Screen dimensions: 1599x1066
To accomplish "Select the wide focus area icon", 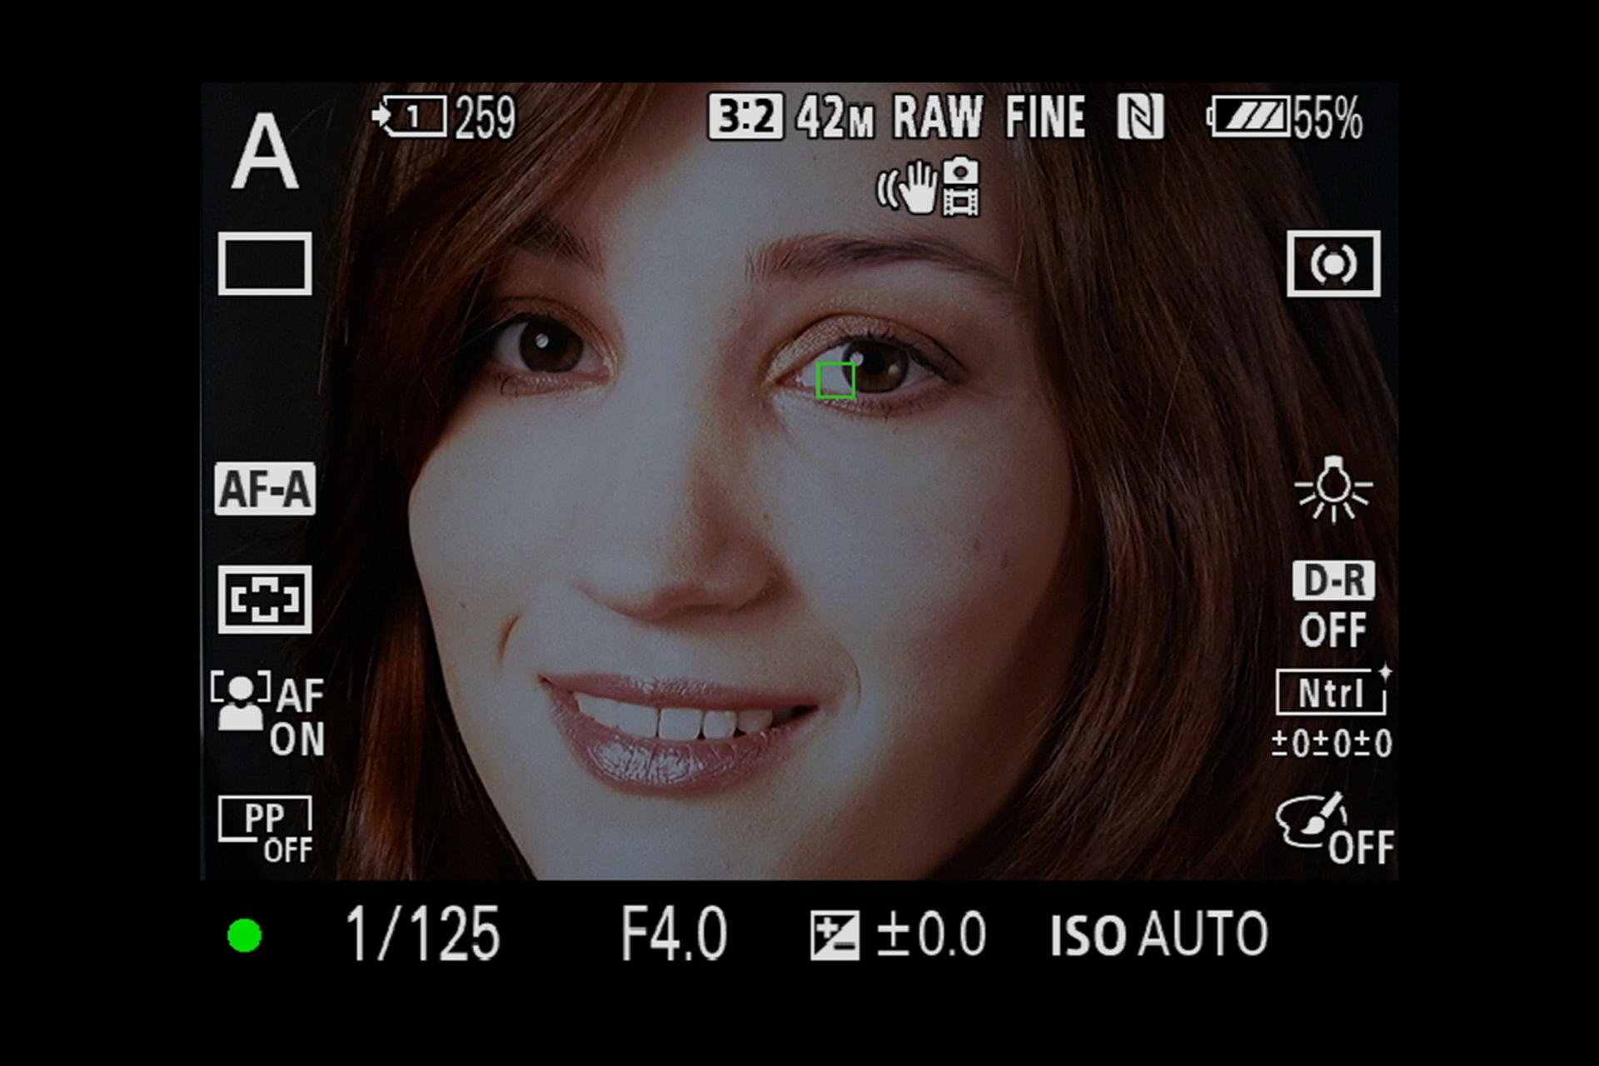I will coord(265,600).
